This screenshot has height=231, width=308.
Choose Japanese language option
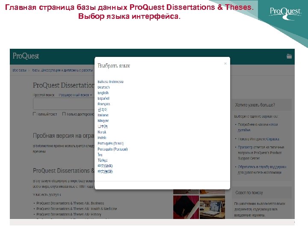pos(103,126)
